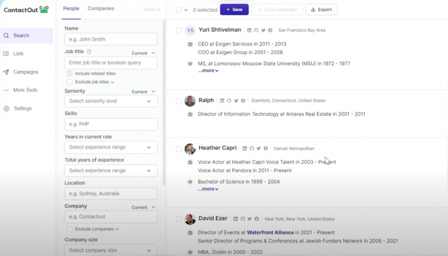Open Yuri Shtivelman's LinkedIn profile icon

[x=250, y=30]
